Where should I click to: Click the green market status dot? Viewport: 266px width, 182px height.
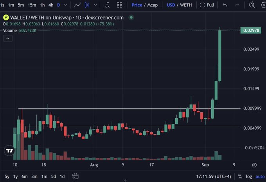pos(131,18)
